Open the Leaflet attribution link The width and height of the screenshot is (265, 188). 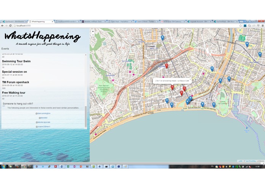pos(240,161)
